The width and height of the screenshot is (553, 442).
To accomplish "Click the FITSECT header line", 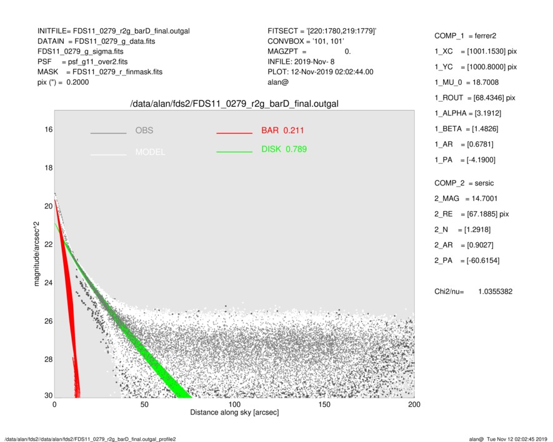I will [322, 31].
